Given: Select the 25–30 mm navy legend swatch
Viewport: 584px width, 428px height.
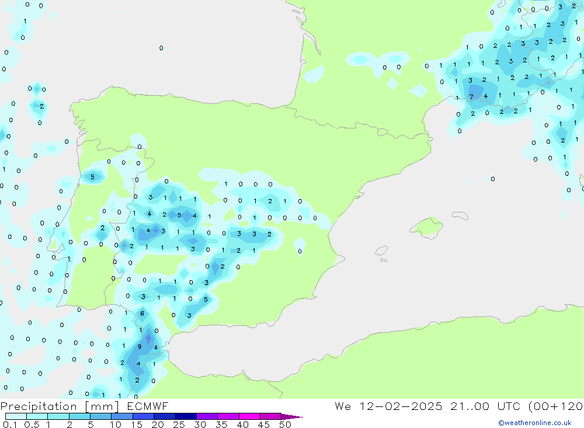Looking at the screenshot, I should point(186,416).
